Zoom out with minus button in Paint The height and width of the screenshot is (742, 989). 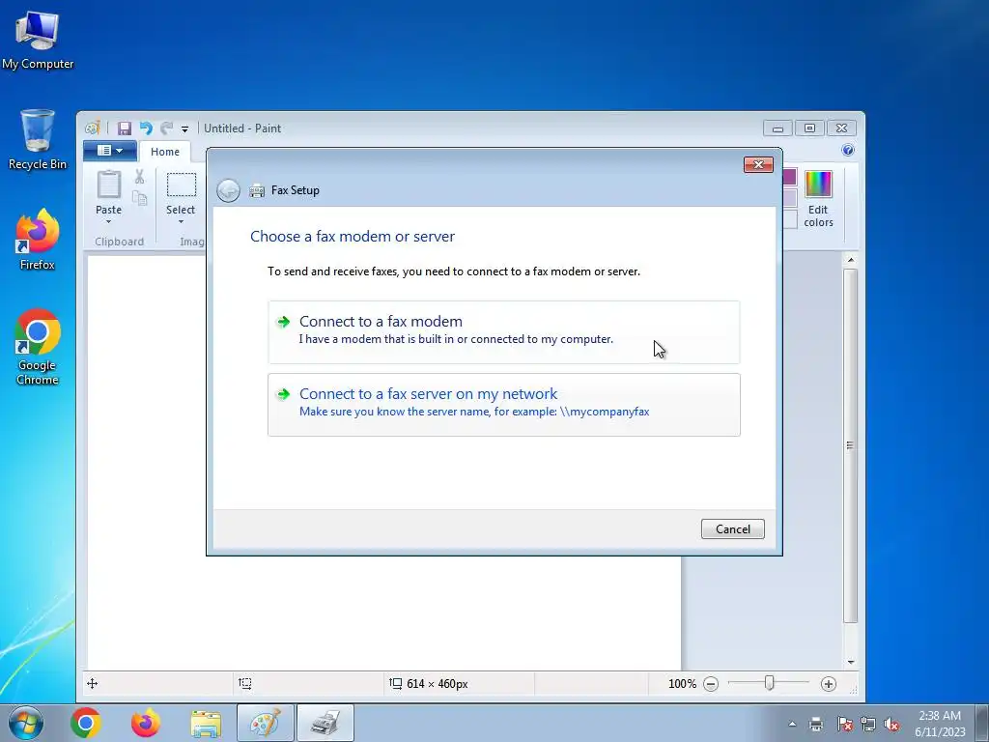pos(711,683)
